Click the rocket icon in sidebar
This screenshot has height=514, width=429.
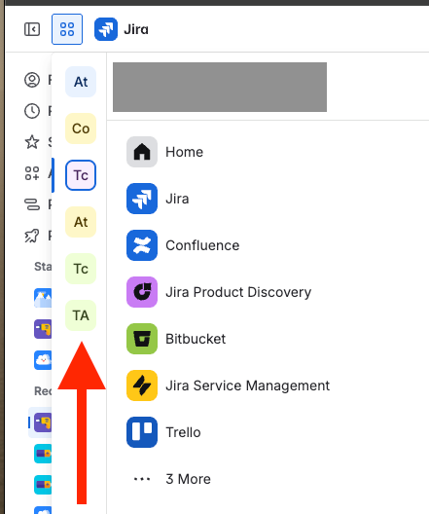click(x=32, y=236)
